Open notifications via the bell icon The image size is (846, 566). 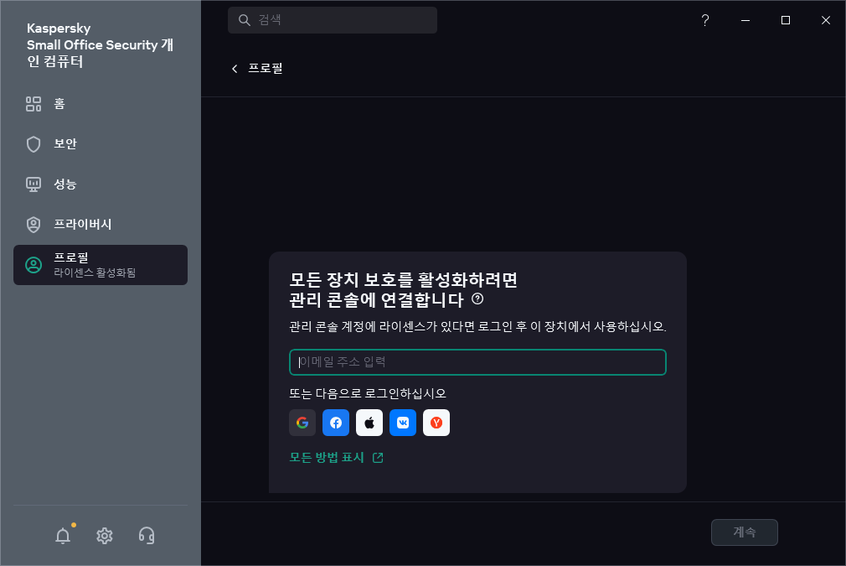(63, 535)
